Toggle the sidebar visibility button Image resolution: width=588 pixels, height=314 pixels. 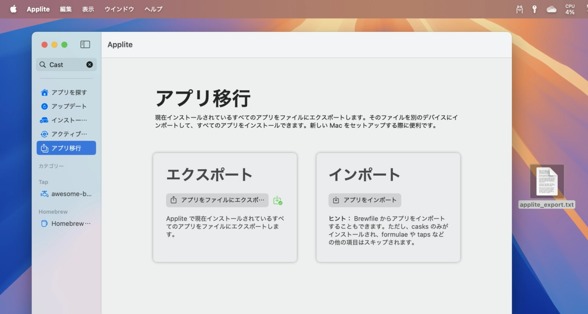85,45
